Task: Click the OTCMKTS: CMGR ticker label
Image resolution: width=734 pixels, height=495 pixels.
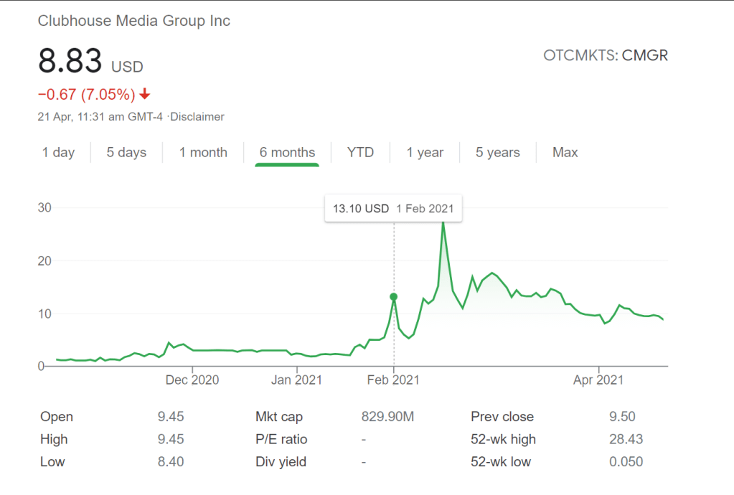Action: click(x=606, y=55)
